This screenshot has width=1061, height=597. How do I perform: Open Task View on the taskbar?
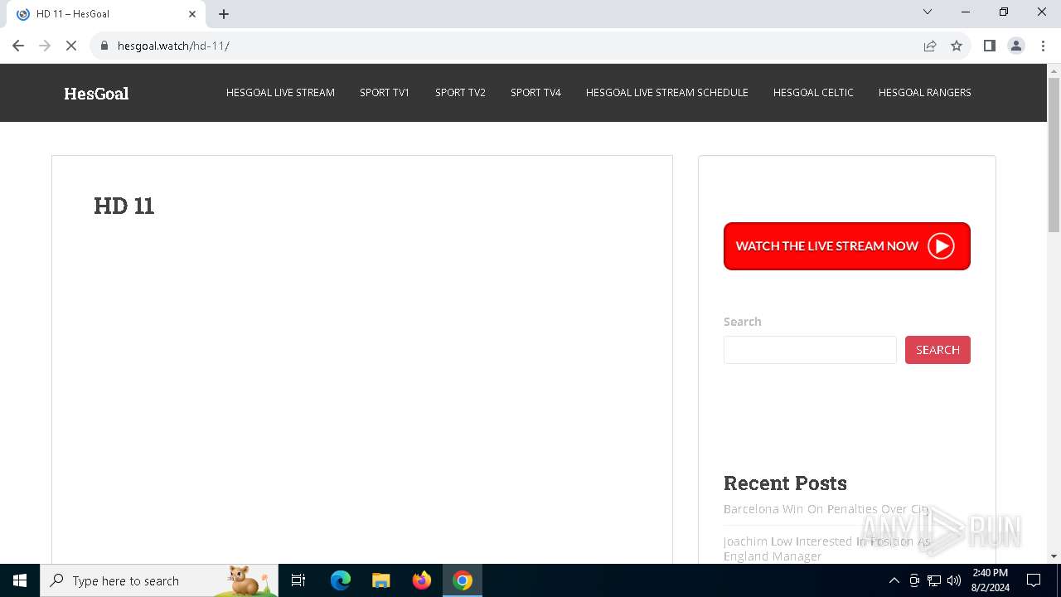[x=298, y=580]
